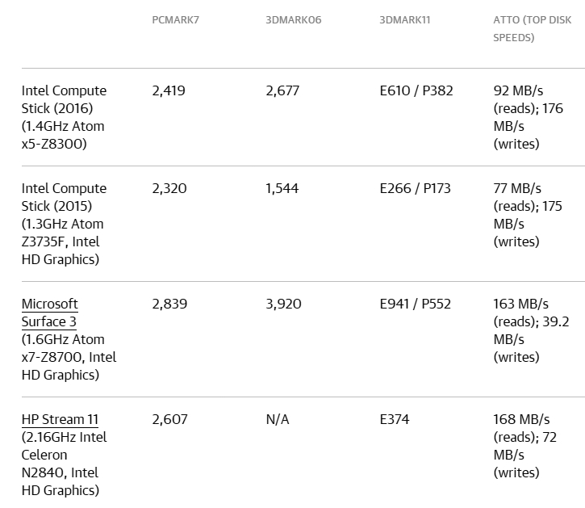Click the N/A 3DMark06 cell
This screenshot has width=585, height=508.
click(x=278, y=419)
